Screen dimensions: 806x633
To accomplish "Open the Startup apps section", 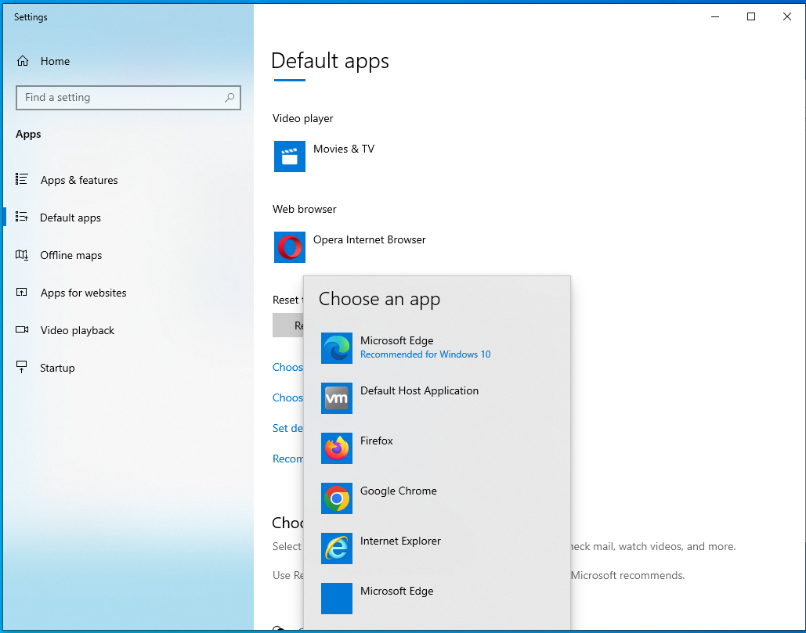I will click(x=57, y=368).
